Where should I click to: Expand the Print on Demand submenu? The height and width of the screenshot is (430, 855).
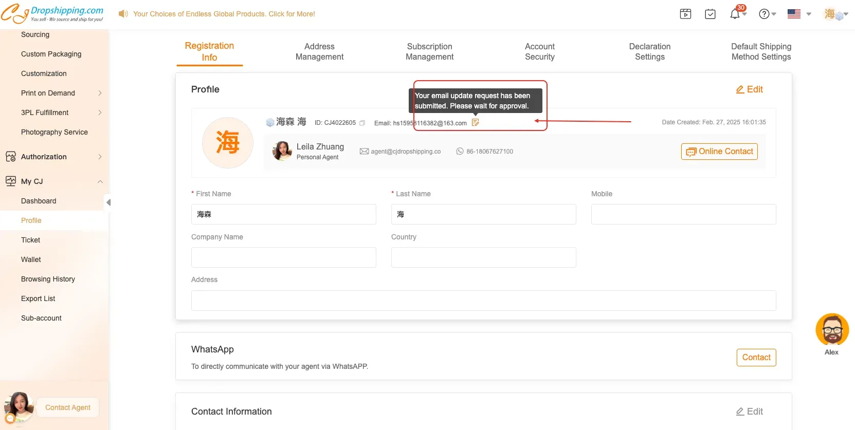point(100,93)
